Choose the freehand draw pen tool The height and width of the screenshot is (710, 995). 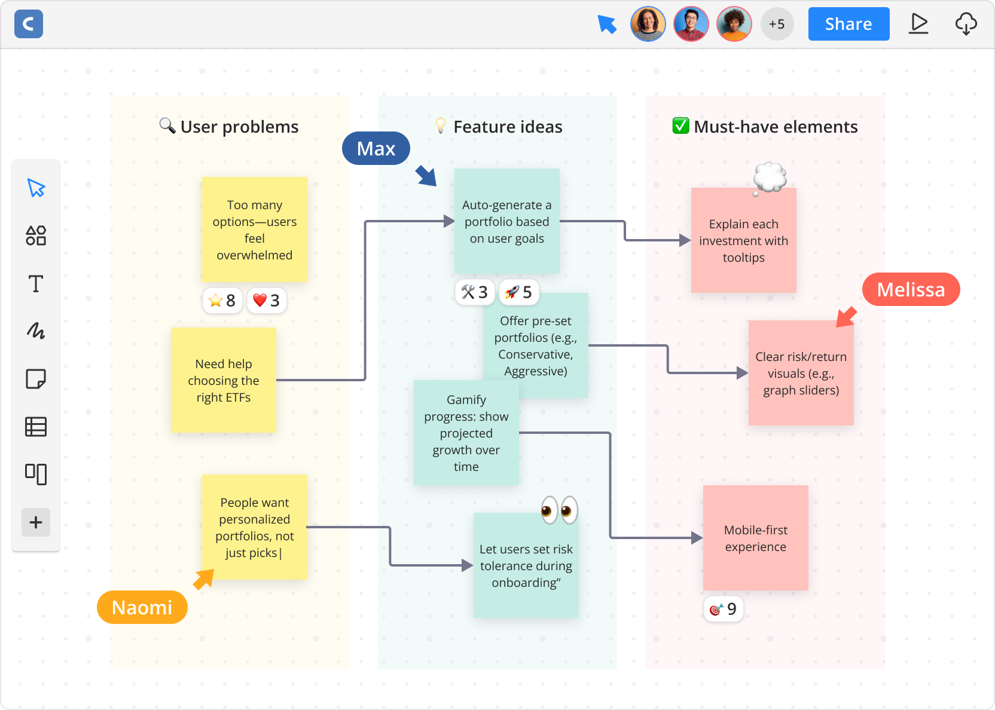36,331
